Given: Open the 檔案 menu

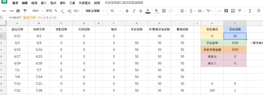Looking at the screenshot, I should (x=15, y=3).
